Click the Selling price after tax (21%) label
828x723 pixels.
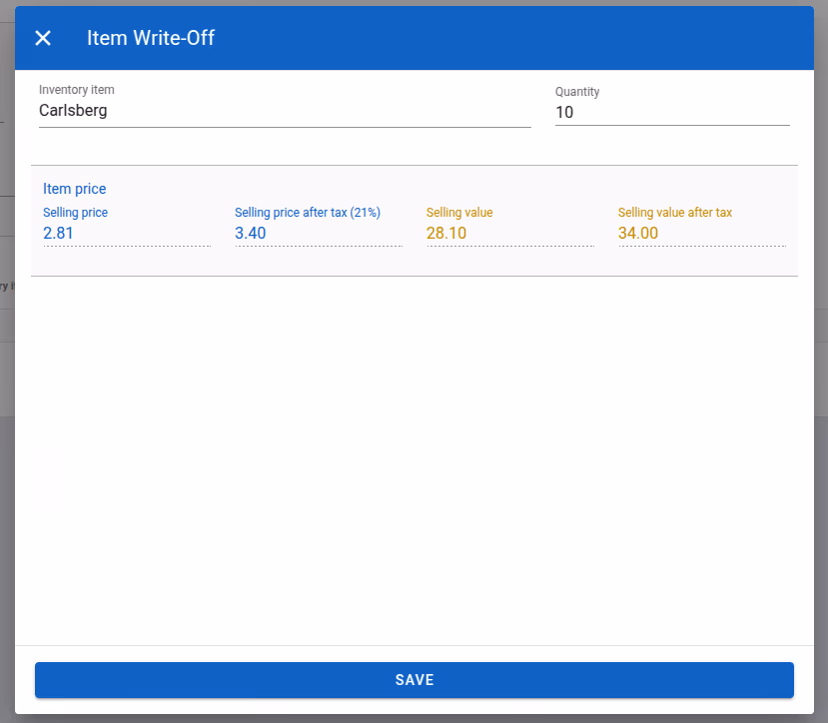click(308, 213)
